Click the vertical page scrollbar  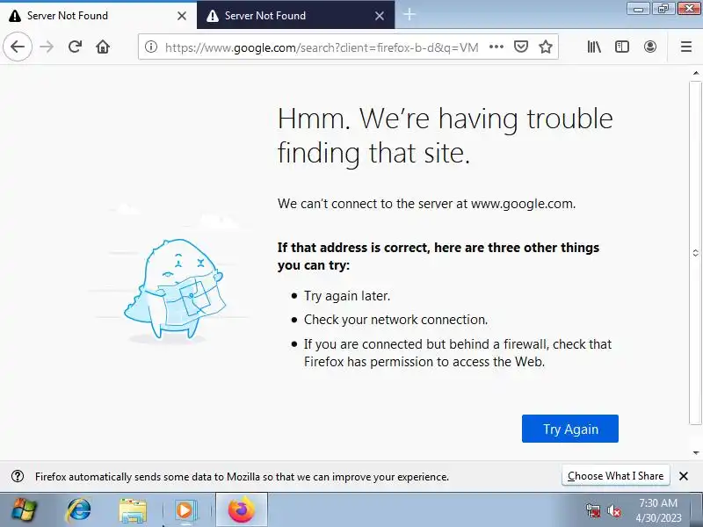(695, 253)
